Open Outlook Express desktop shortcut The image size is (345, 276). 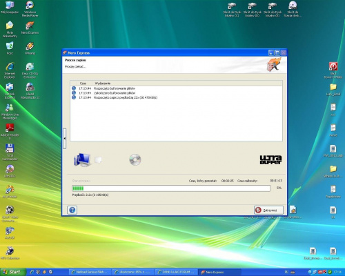(10, 91)
